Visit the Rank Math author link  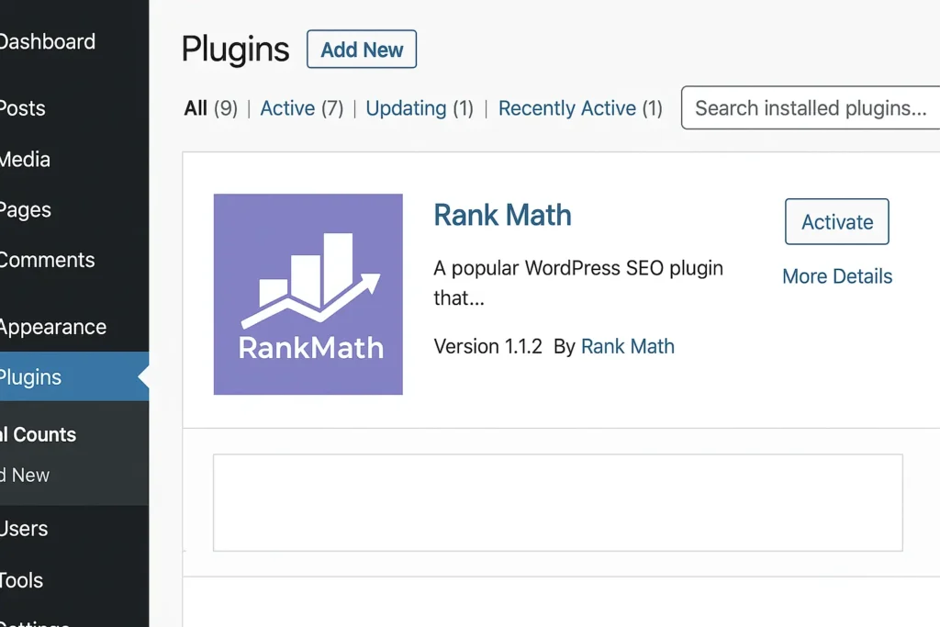click(628, 346)
